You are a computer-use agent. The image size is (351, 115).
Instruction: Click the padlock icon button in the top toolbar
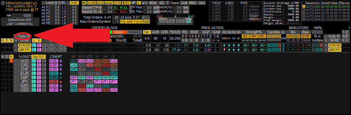(x=139, y=3)
